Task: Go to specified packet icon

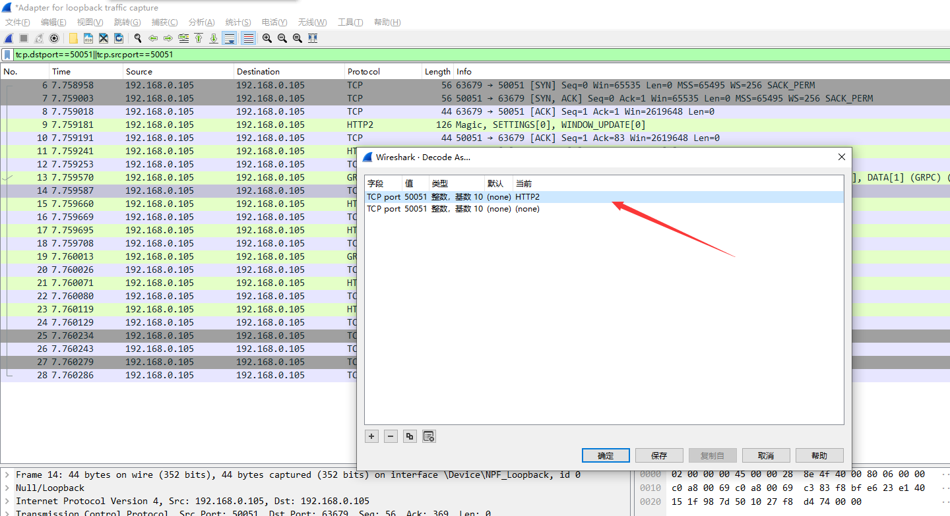Action: (183, 38)
